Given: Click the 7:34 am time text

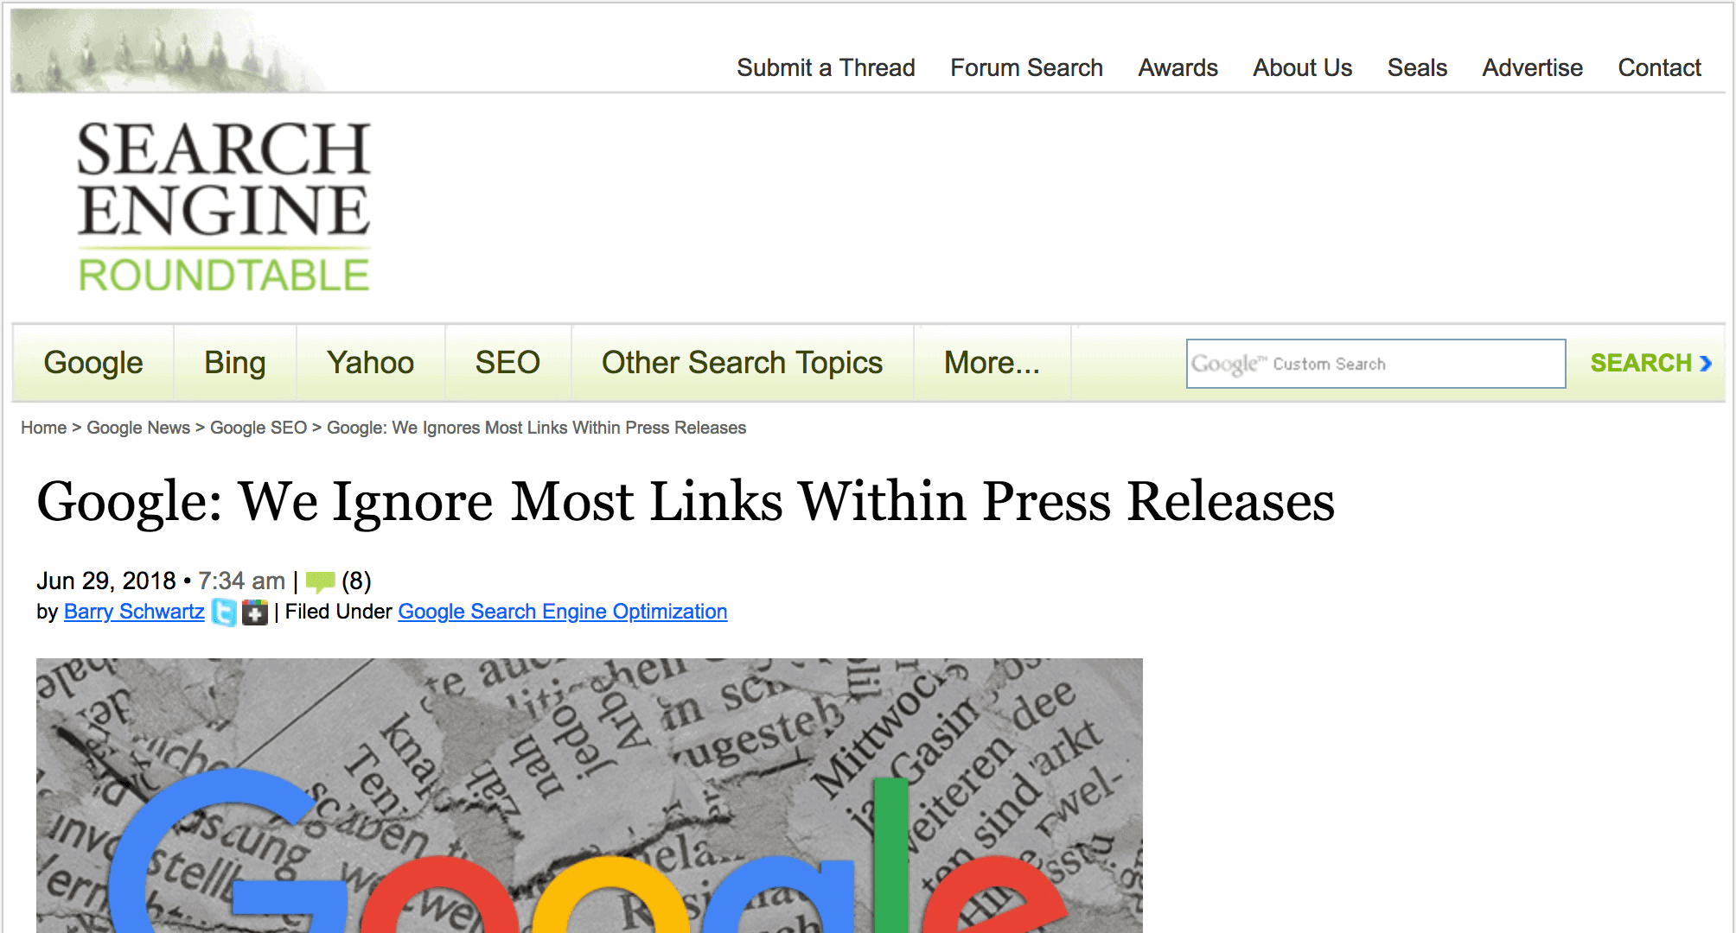Looking at the screenshot, I should tap(241, 581).
